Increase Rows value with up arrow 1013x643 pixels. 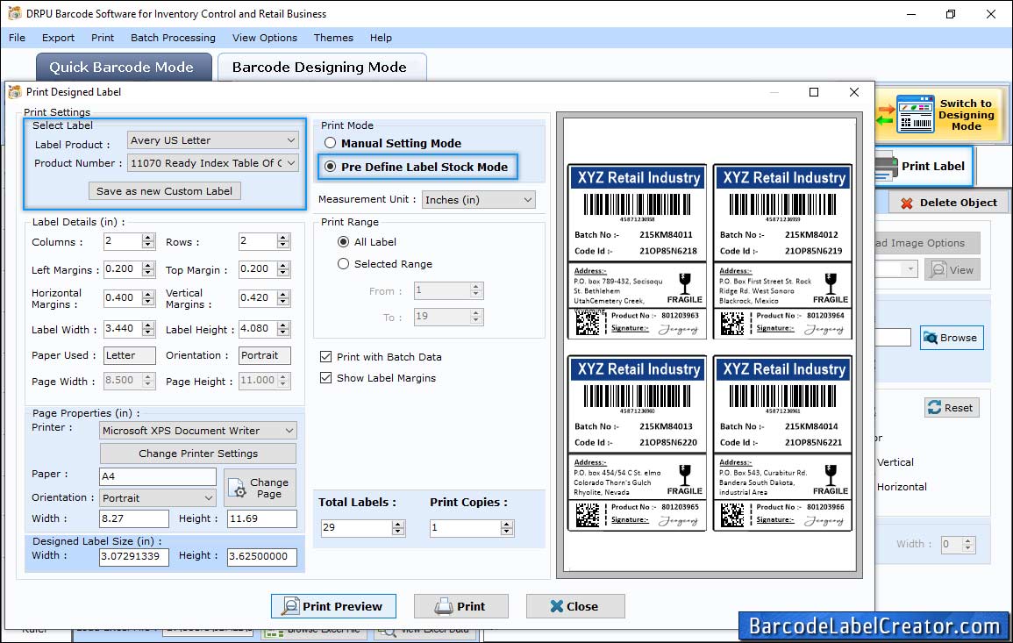(283, 238)
